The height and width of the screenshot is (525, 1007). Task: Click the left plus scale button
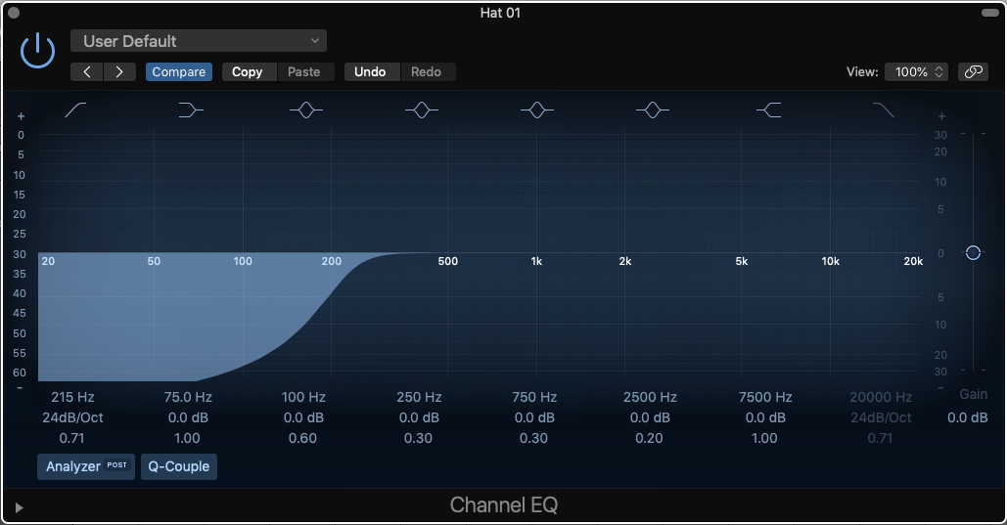tap(21, 116)
